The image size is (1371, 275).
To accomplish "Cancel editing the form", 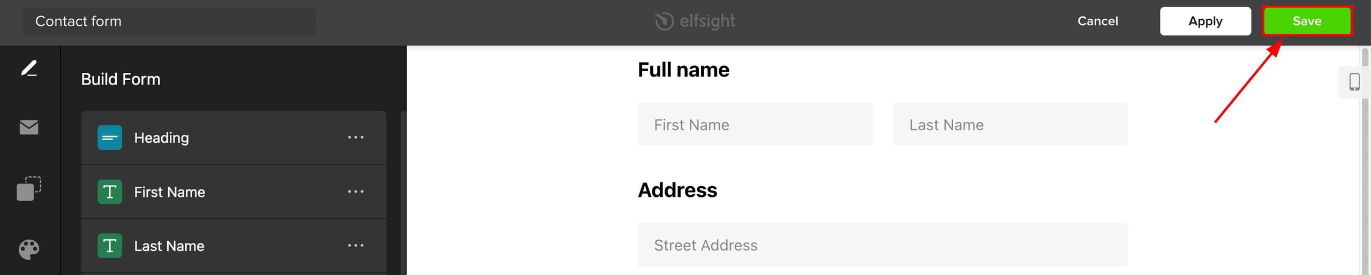I will pos(1097,21).
